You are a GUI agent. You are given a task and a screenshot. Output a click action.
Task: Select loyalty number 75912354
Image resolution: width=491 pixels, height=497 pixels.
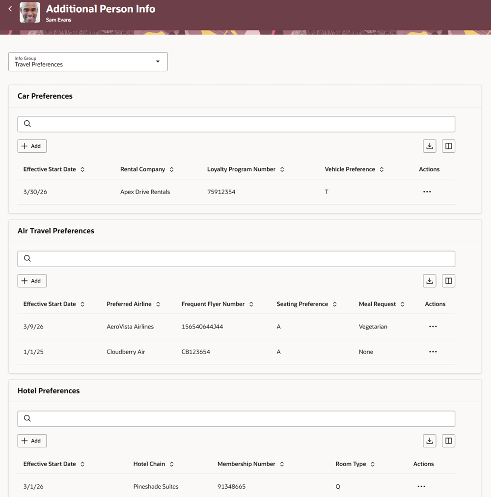[x=221, y=192]
